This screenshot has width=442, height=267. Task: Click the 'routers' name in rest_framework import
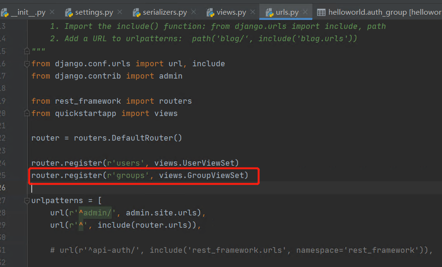coord(176,101)
